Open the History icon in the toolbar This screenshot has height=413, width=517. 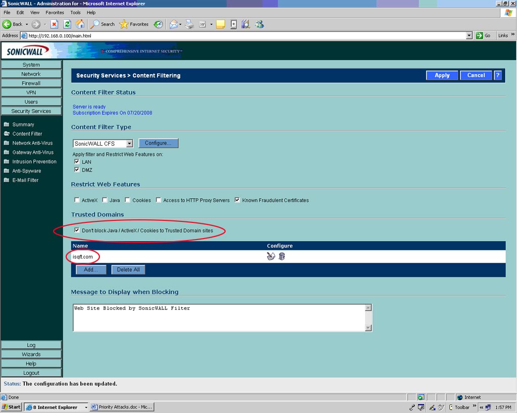click(x=159, y=24)
